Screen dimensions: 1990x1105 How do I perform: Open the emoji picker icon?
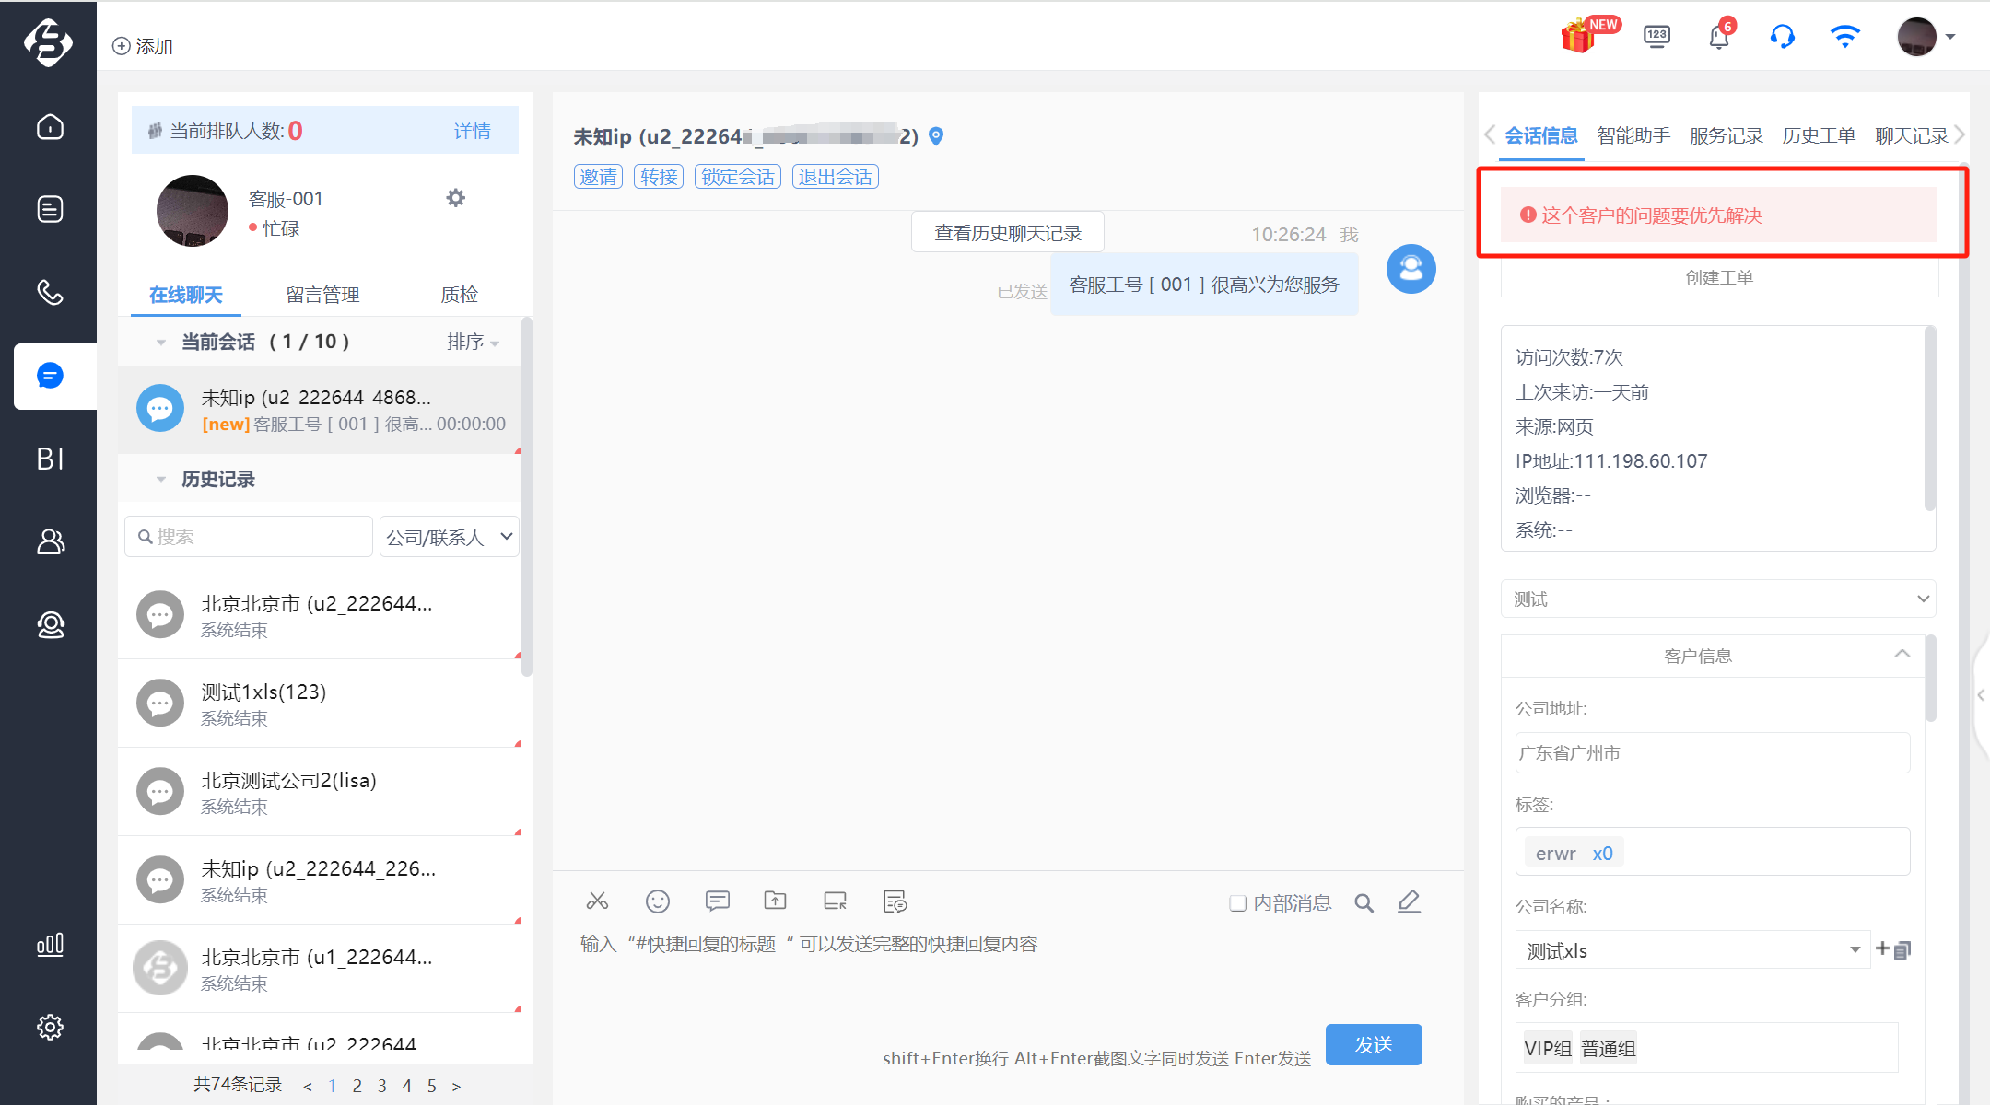tap(658, 901)
